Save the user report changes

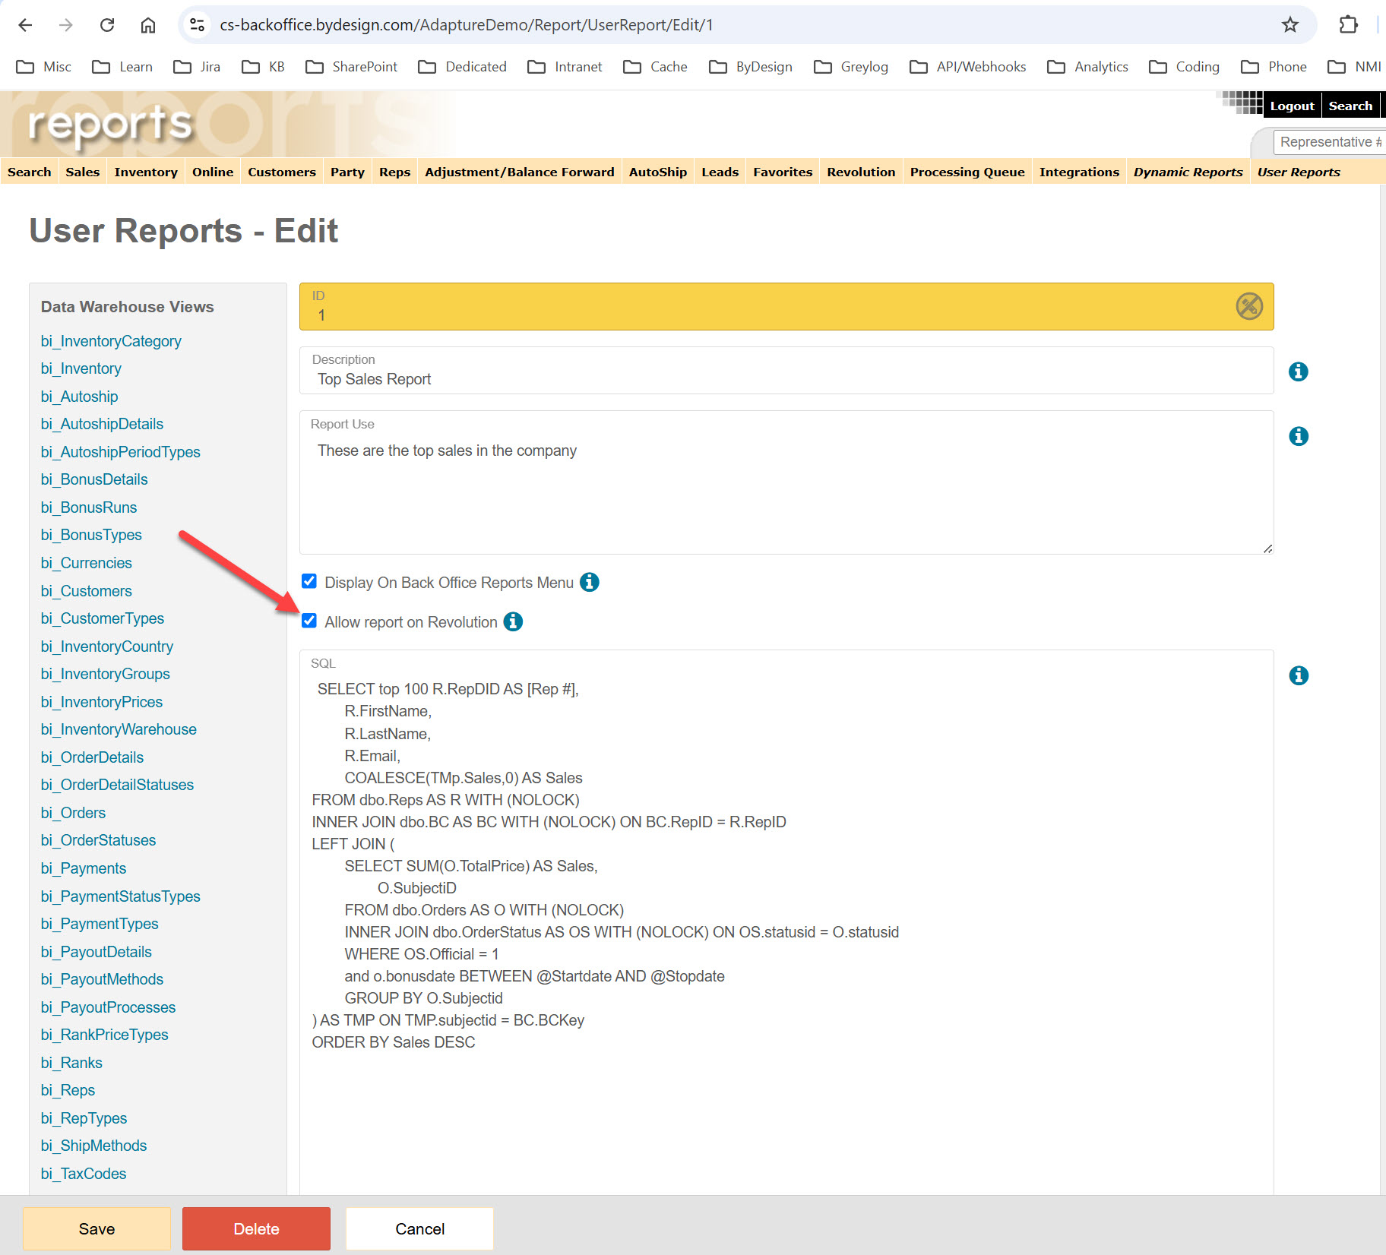(x=96, y=1228)
